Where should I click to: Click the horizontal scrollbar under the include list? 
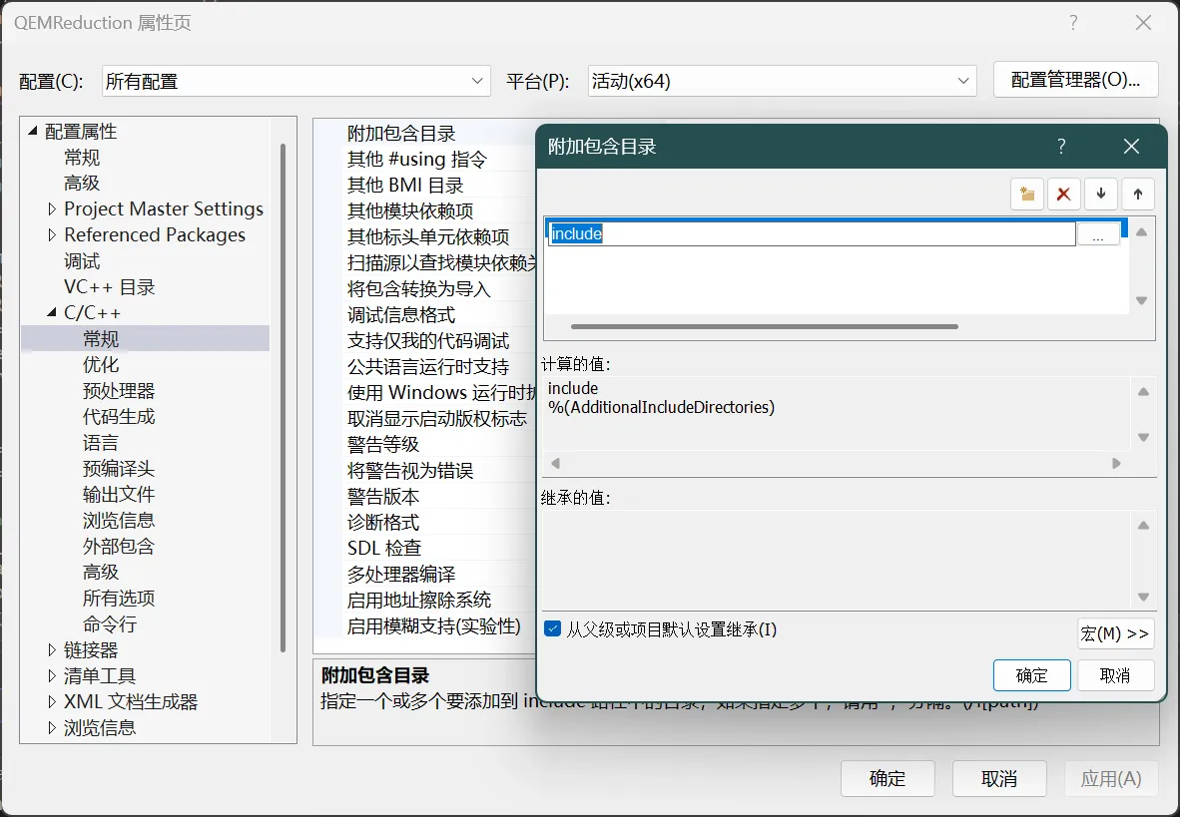[x=764, y=326]
